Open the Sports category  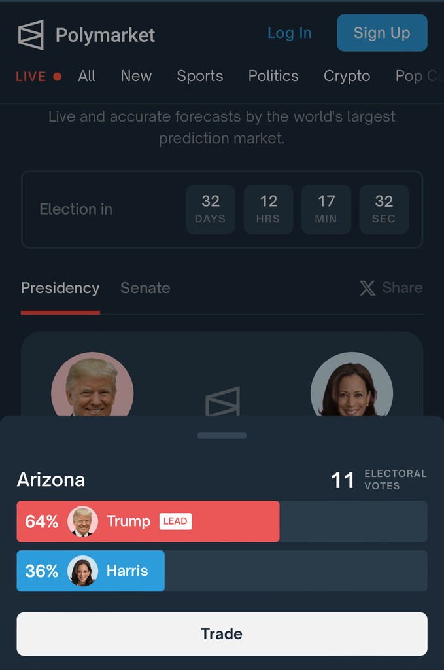(200, 76)
